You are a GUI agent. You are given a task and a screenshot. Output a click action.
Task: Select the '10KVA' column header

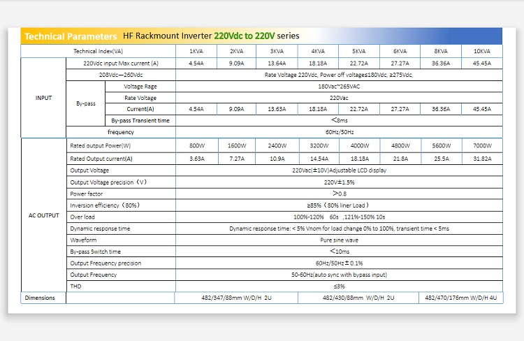(x=482, y=51)
